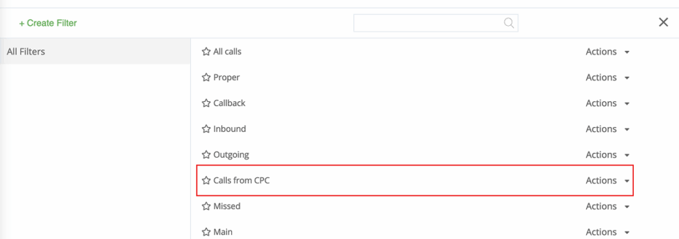This screenshot has width=679, height=239.
Task: Click the magnifying glass search icon
Action: (x=509, y=23)
